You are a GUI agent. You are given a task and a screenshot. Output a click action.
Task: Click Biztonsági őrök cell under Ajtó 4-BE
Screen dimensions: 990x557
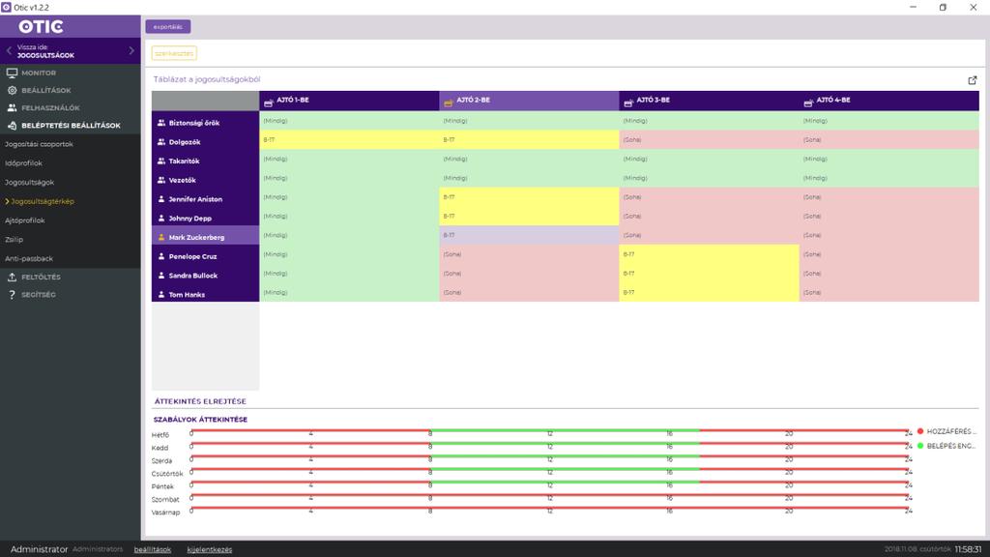point(889,121)
